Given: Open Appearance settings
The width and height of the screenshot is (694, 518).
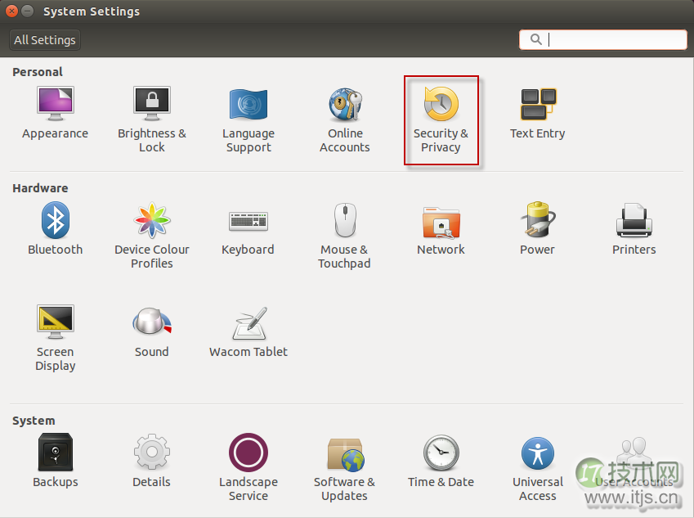Looking at the screenshot, I should pos(55,115).
